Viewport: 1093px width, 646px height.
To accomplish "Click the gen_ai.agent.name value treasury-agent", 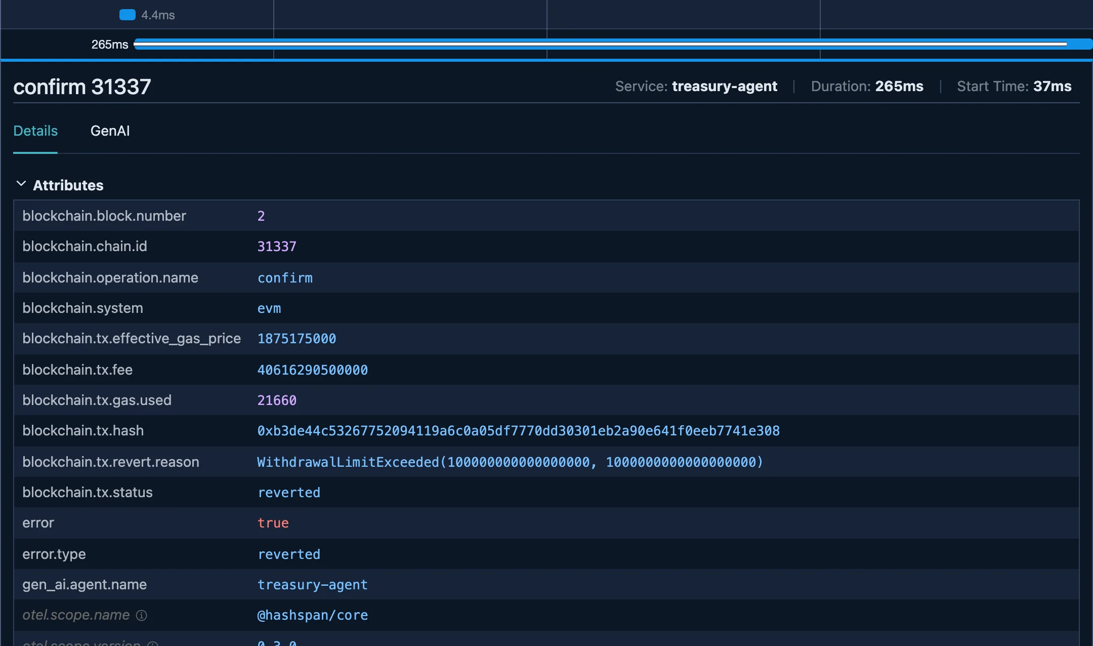I will [x=312, y=585].
